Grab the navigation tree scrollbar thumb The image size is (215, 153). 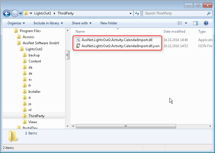[67, 55]
